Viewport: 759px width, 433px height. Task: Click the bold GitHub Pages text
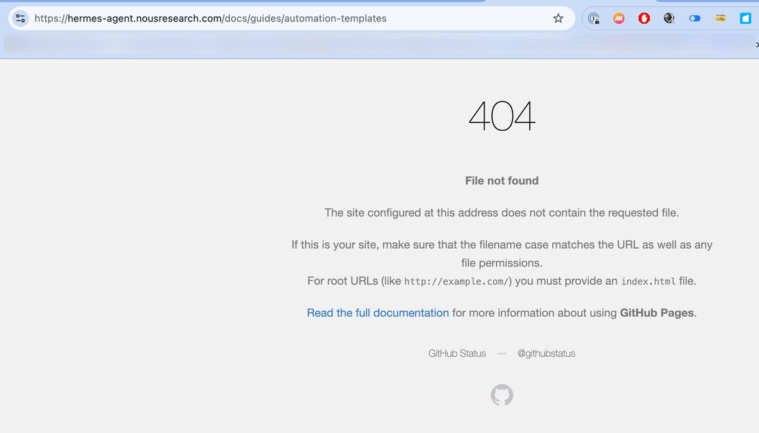(x=657, y=312)
